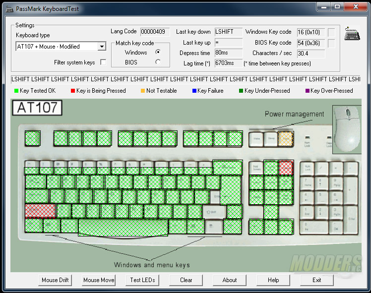Click the Up arrow key on keyboard image
371x293 pixels.
(271, 211)
